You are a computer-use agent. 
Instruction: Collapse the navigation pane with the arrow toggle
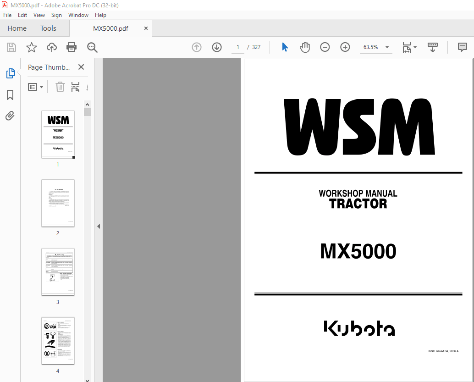(x=99, y=226)
